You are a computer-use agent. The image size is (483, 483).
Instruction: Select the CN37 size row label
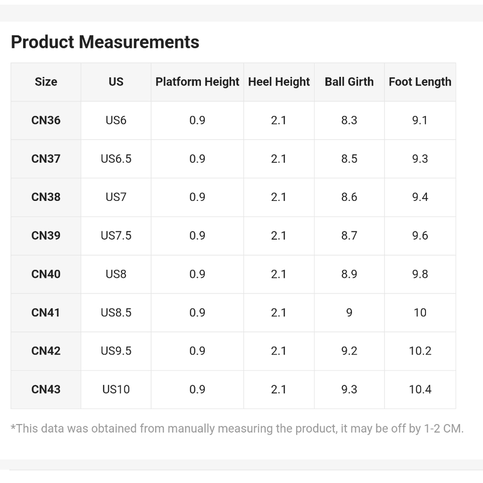[x=46, y=159]
